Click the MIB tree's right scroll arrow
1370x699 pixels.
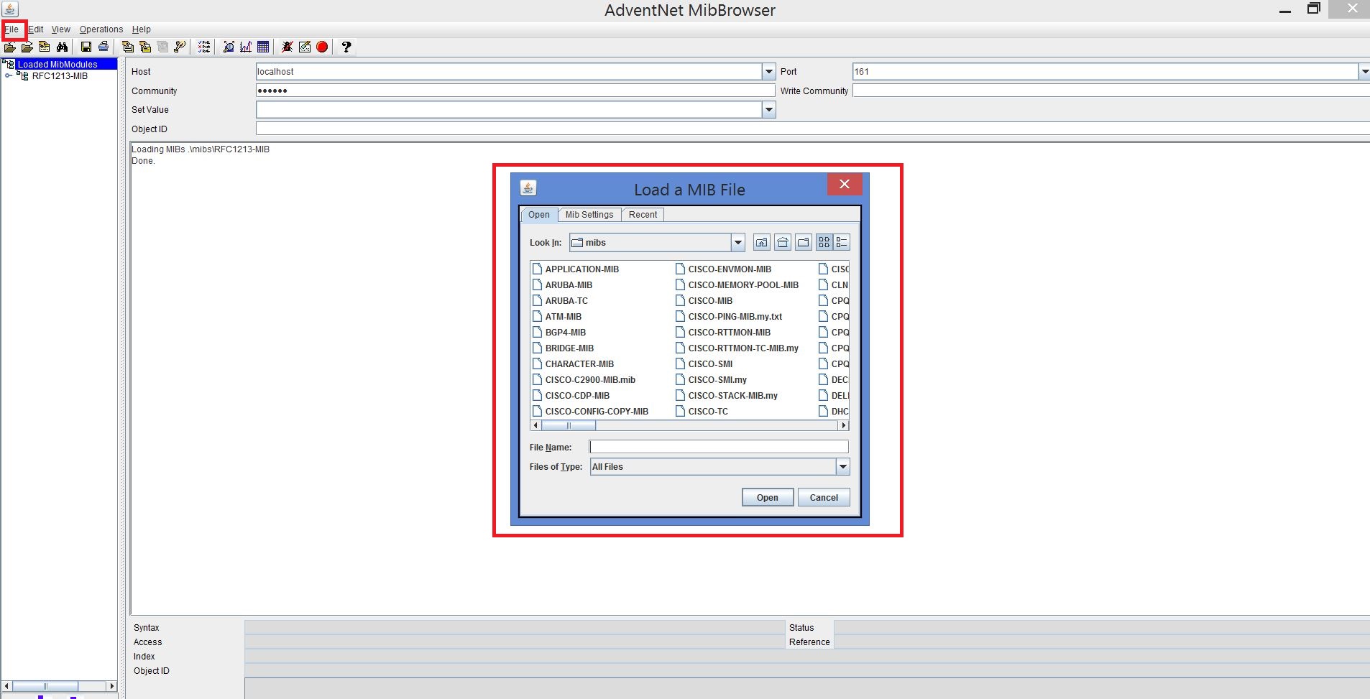click(x=111, y=686)
